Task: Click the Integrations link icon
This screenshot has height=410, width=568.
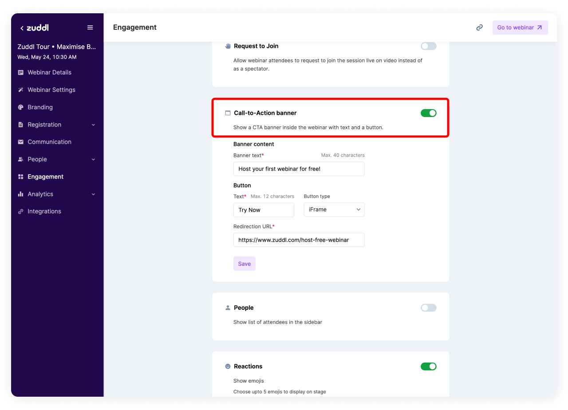Action: tap(20, 211)
